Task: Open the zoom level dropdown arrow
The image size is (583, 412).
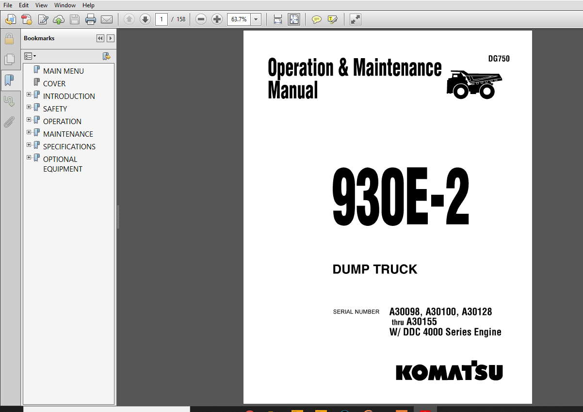Action: (x=256, y=19)
